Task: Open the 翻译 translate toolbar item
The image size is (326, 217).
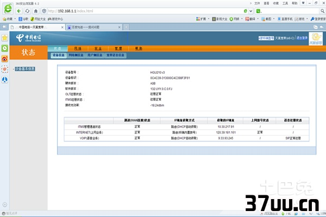Action: point(250,19)
